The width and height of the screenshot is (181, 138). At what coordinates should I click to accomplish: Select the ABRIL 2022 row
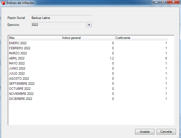point(88,58)
